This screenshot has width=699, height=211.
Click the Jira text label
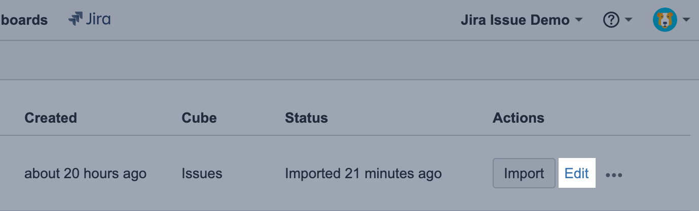point(98,20)
